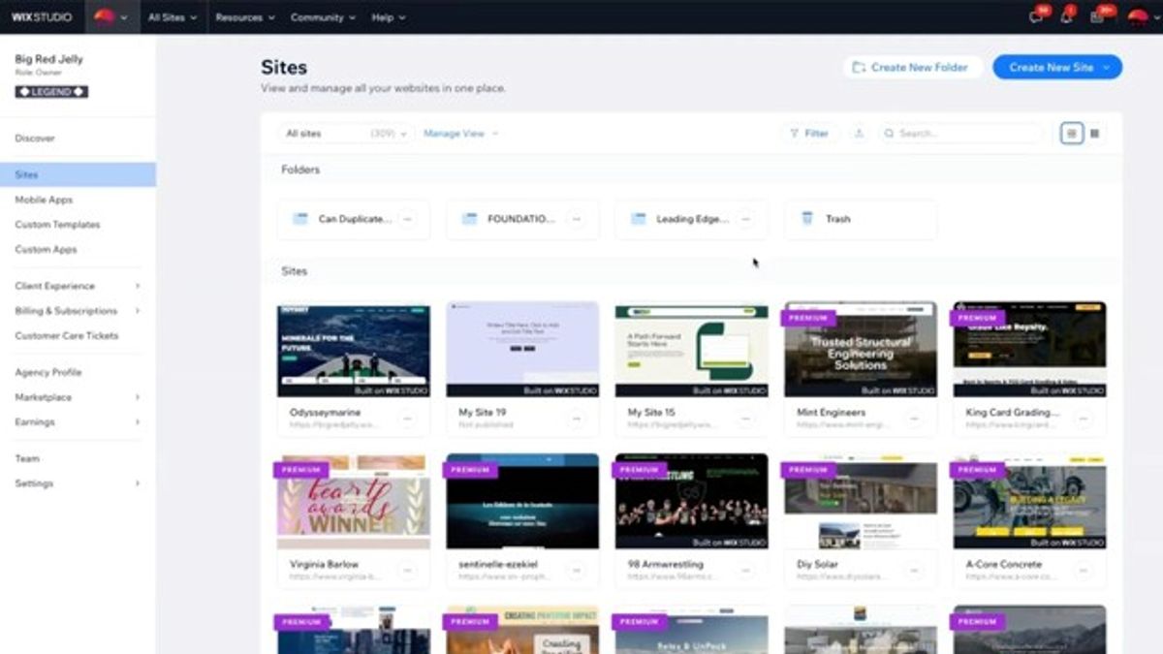Screen dimensions: 1163x654
Task: Open more options for FOUNDATIO... folder
Action: (577, 219)
